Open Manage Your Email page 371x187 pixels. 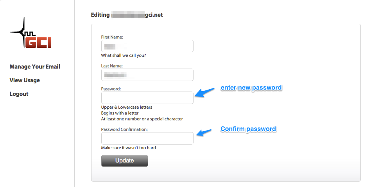point(35,67)
